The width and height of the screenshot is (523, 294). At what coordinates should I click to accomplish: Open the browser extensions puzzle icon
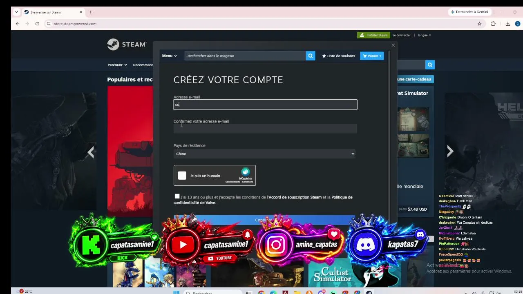493,24
